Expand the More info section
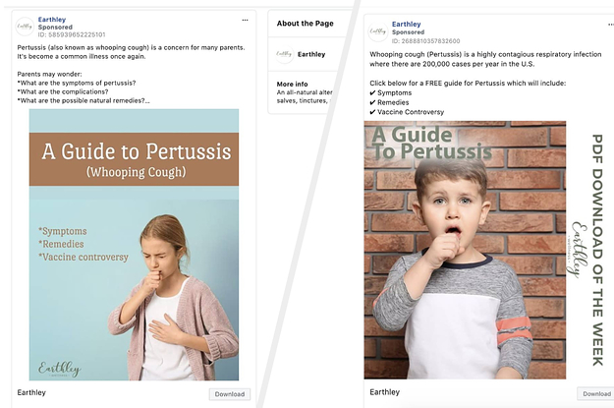Screen dimensions: 614x408 tap(293, 85)
